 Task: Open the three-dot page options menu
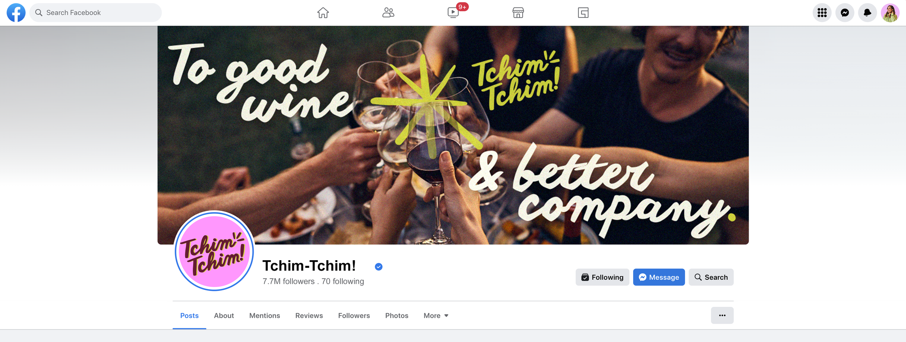tap(722, 315)
